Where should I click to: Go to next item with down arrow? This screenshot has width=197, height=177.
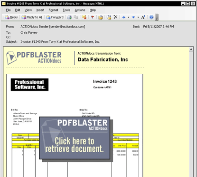click(133, 17)
